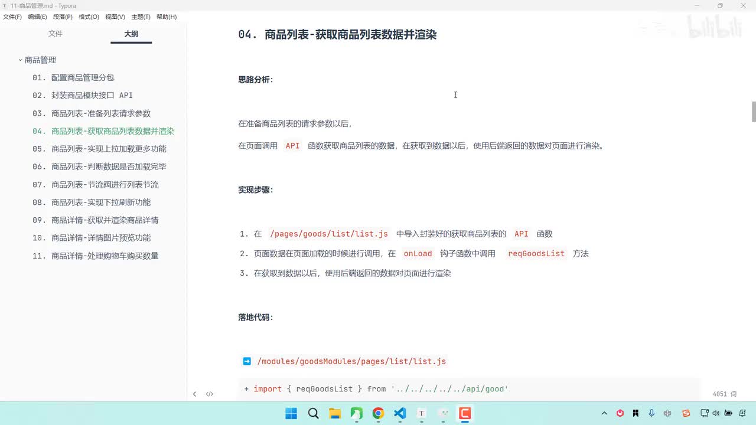Click paragraph 在准备商品列表的请求参数以后
Image resolution: width=756 pixels, height=425 pixels.
(295, 124)
